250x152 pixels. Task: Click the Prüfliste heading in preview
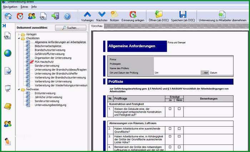coord(116,82)
